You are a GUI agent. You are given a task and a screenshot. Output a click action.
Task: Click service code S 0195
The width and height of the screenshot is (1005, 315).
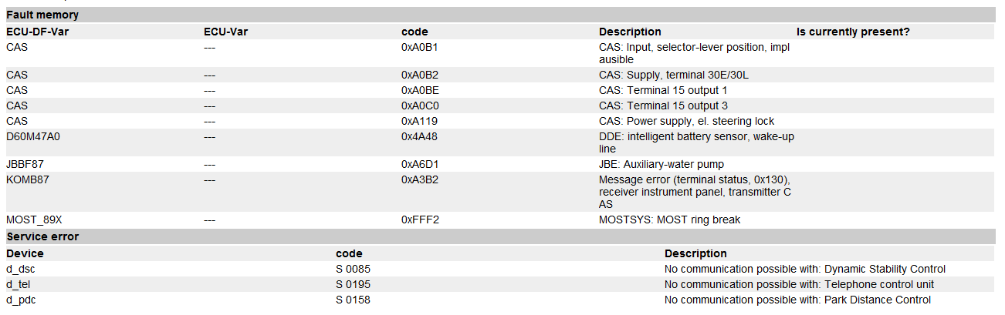point(354,284)
